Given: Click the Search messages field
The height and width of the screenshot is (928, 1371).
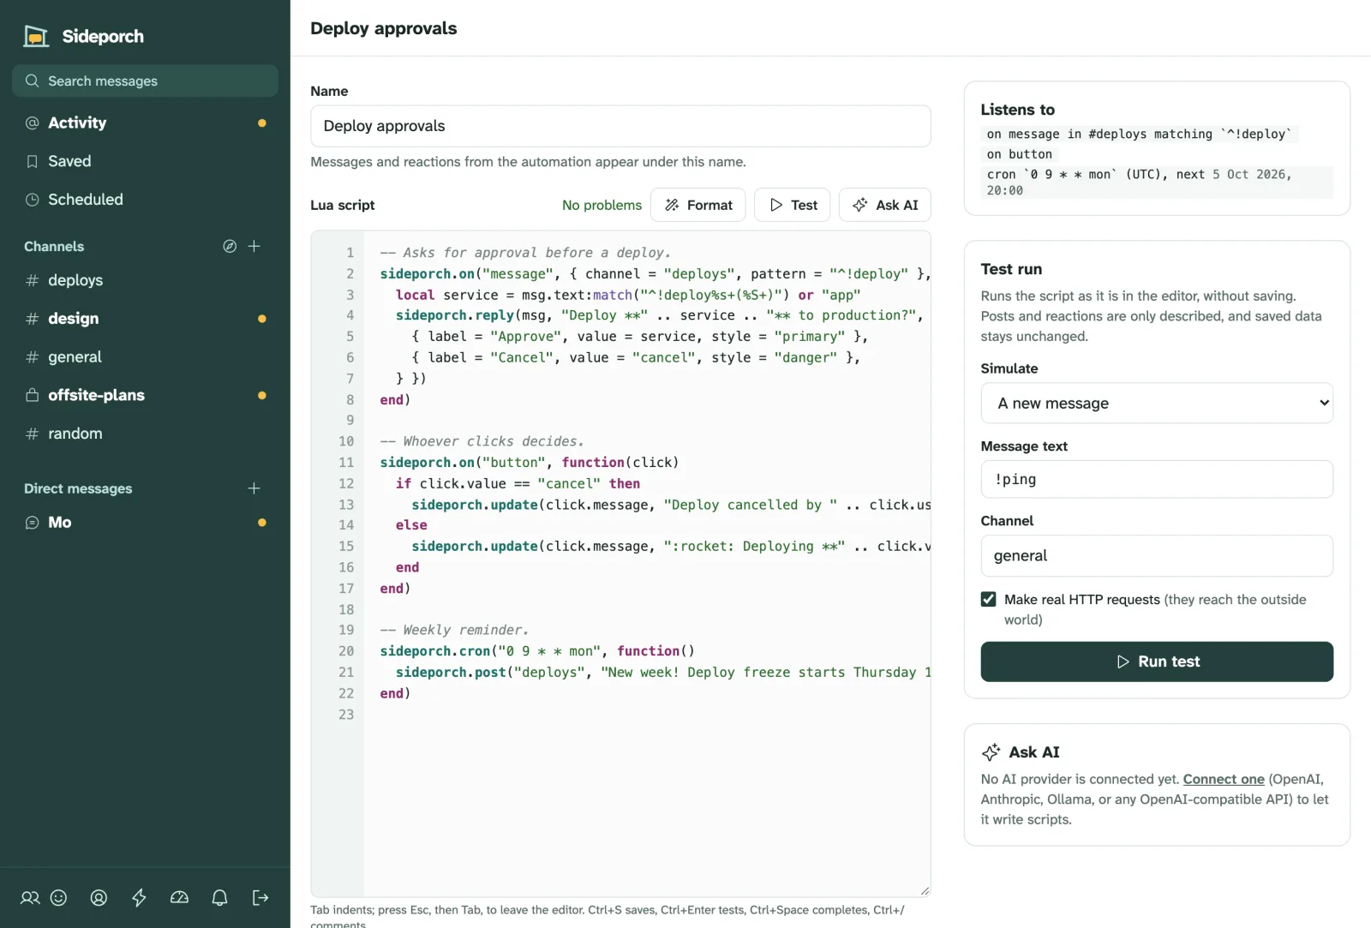Looking at the screenshot, I should 145,81.
